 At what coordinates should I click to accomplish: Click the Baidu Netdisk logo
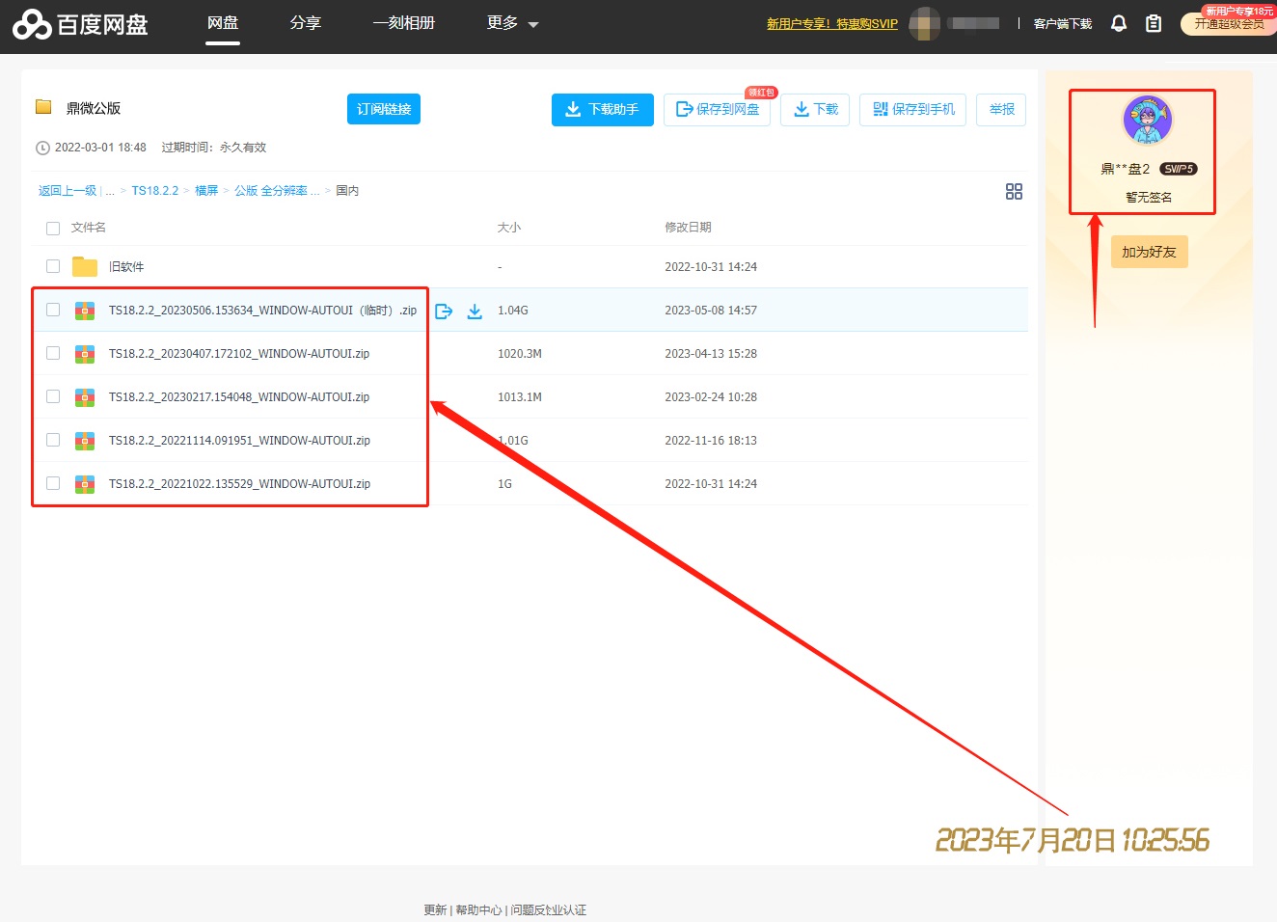(81, 24)
